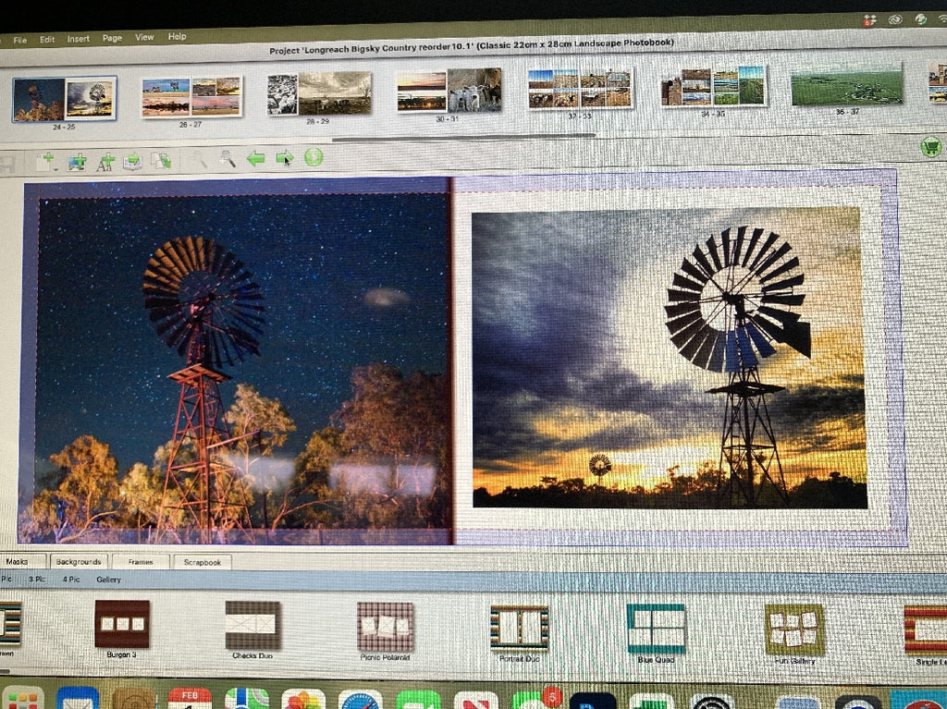Switch to the Backgrounds tab
The width and height of the screenshot is (947, 709).
tap(78, 561)
